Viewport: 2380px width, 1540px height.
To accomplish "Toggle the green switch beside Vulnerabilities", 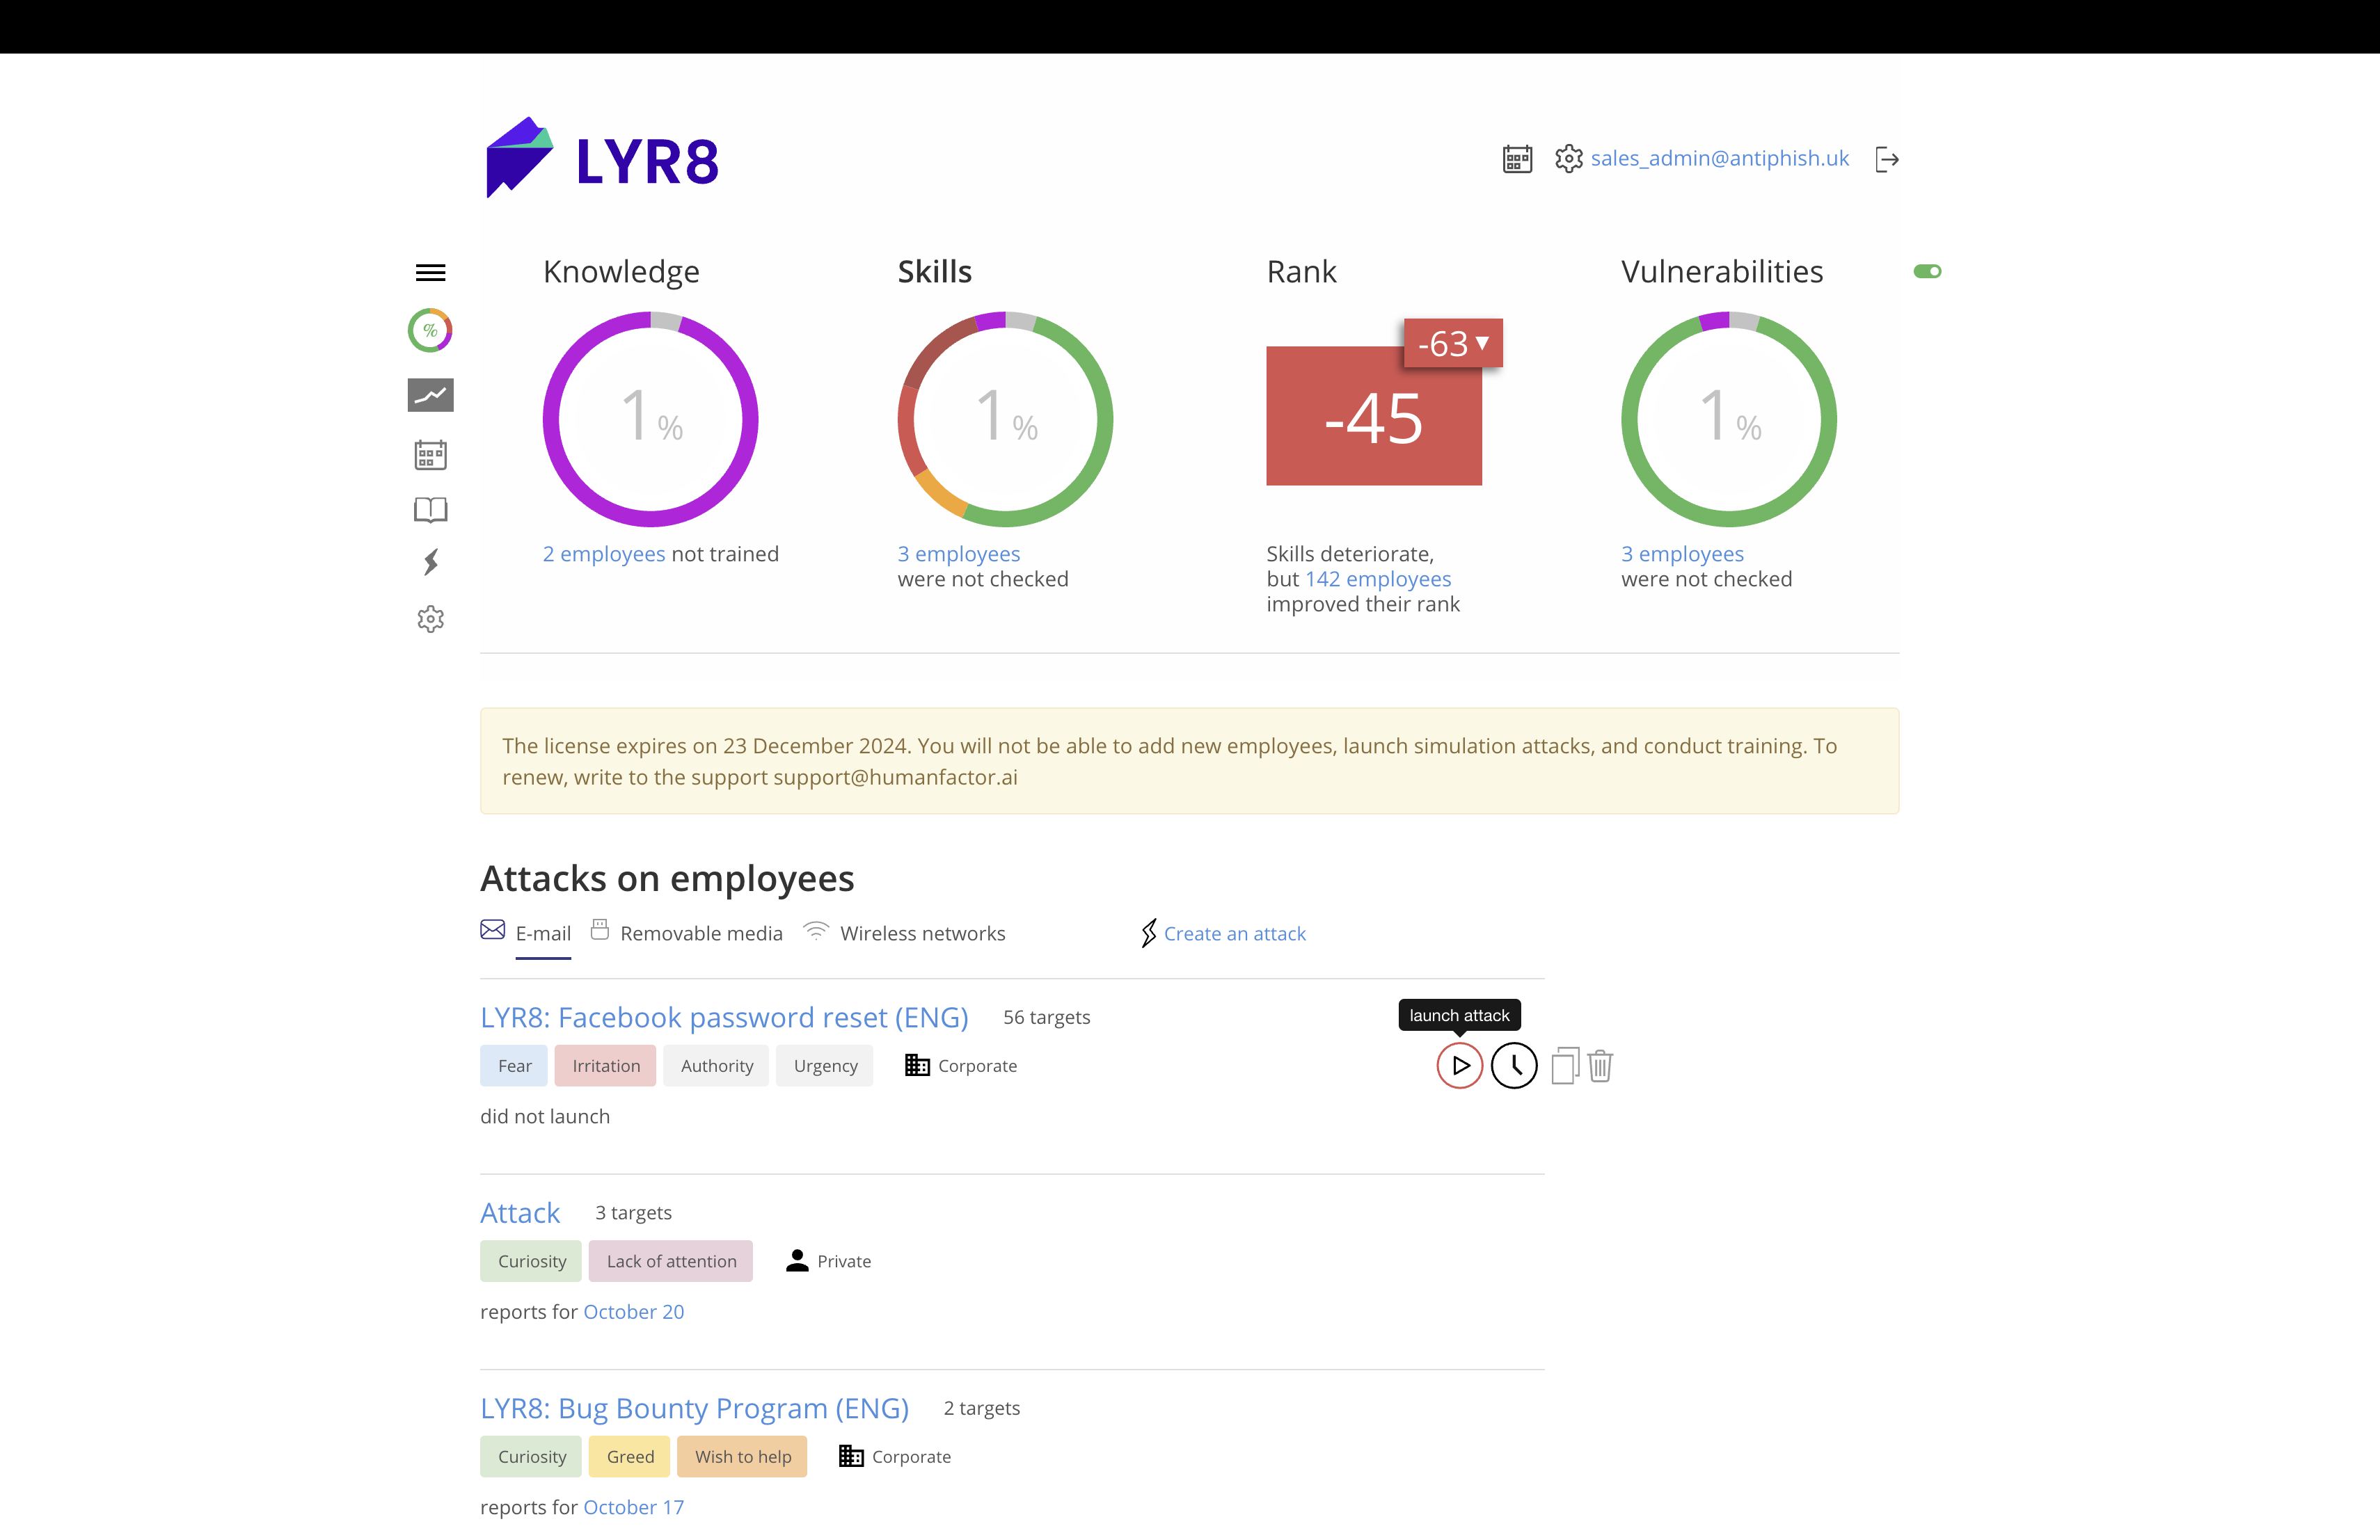I will coord(1927,272).
